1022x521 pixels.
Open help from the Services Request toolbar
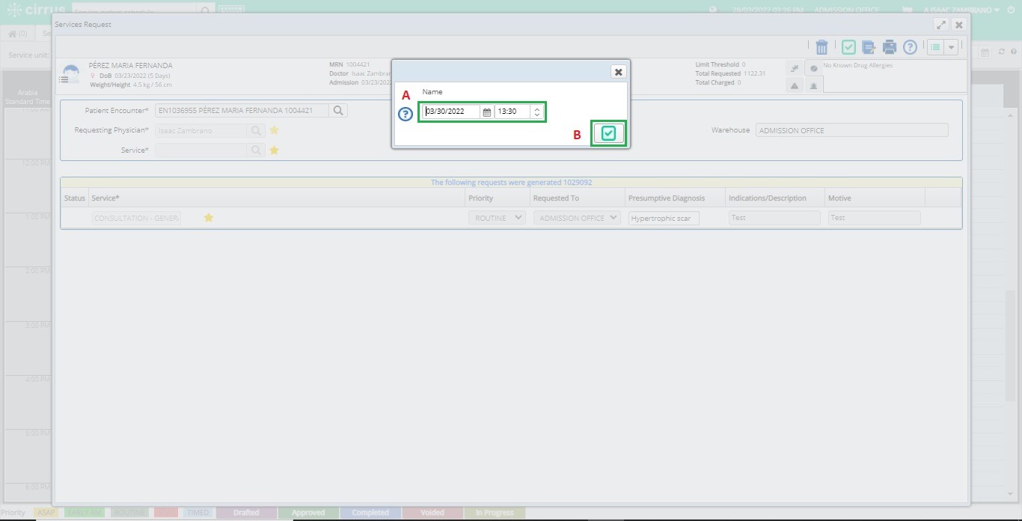[x=910, y=47]
